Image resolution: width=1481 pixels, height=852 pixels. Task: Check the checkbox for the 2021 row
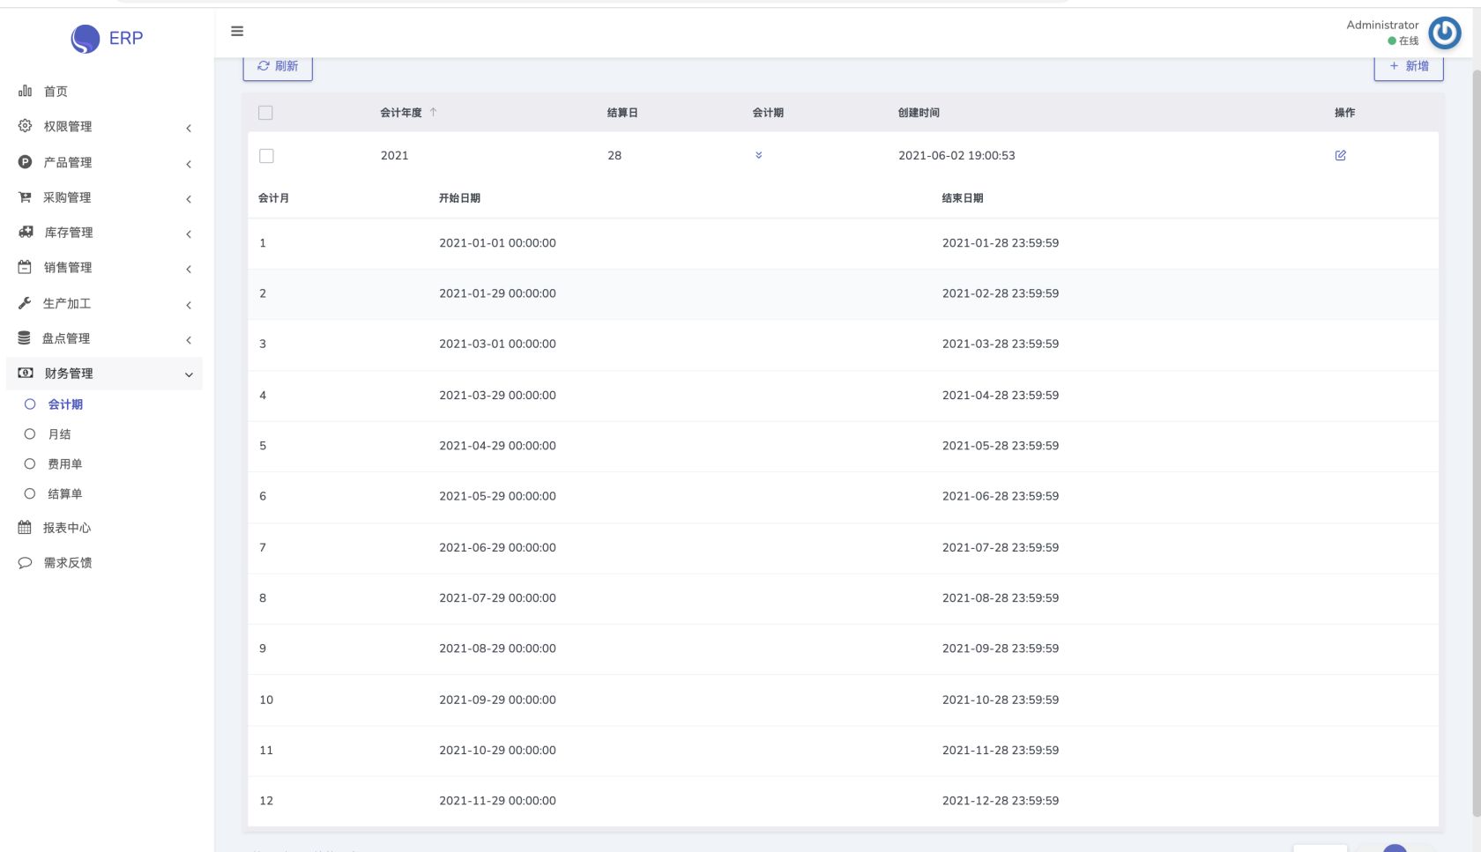click(266, 156)
